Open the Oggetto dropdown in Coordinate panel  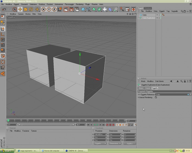[x=100, y=143]
